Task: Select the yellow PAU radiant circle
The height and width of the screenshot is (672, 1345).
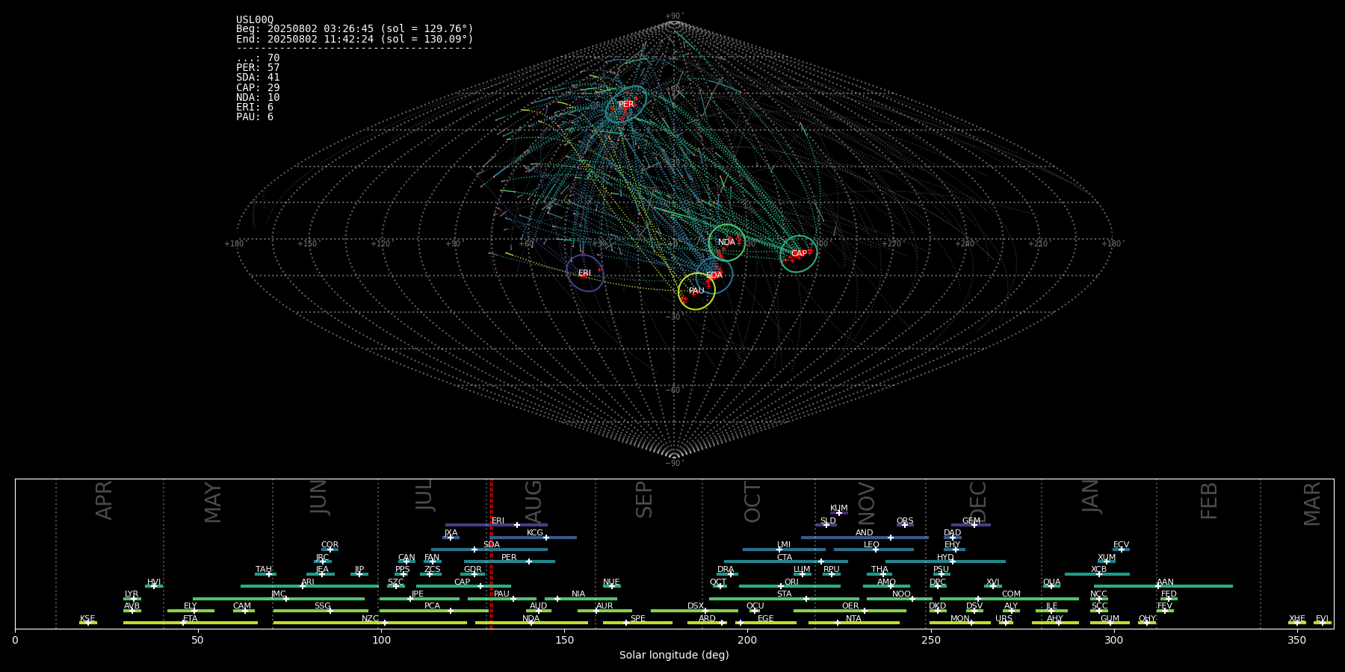Action: [696, 291]
